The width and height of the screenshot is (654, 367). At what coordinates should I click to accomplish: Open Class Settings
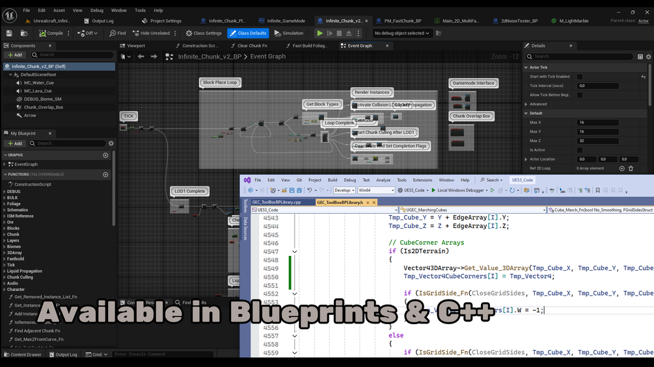[204, 33]
